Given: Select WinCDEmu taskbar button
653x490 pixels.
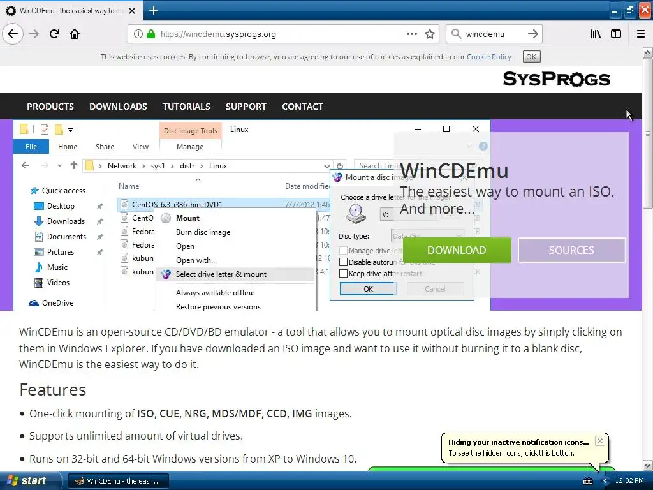Looking at the screenshot, I should point(118,481).
